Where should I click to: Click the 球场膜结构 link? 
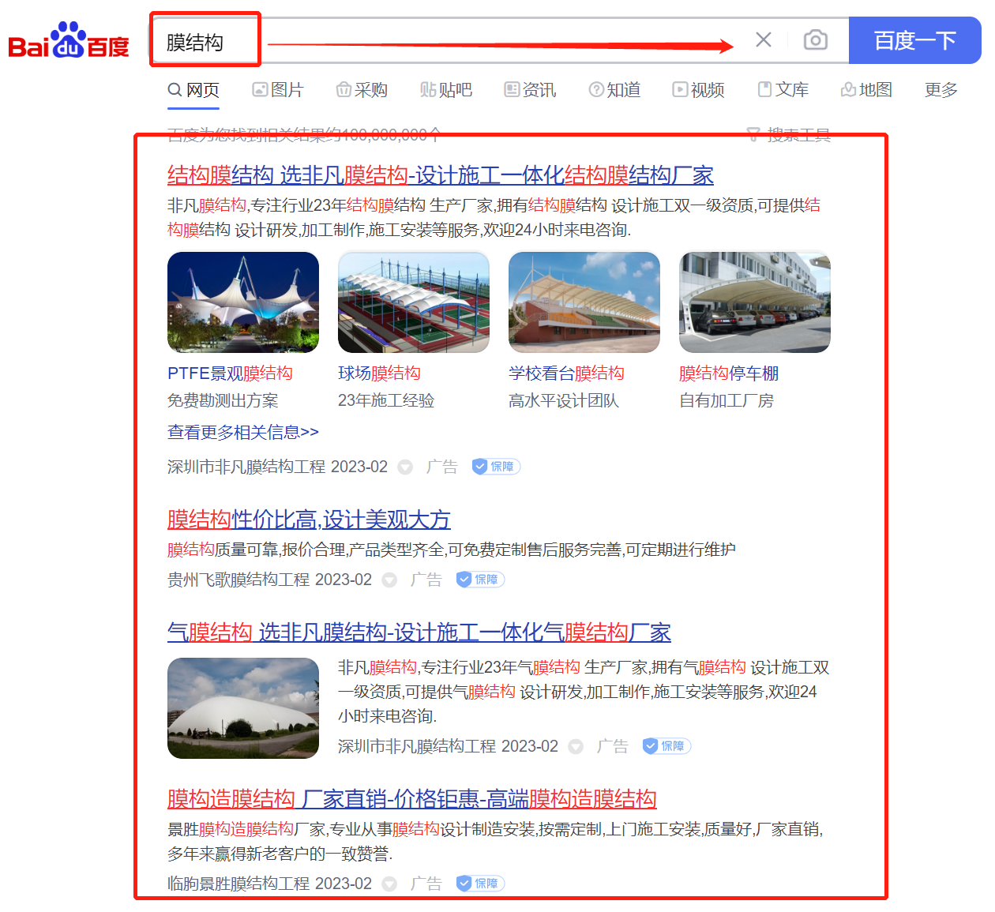click(x=379, y=373)
